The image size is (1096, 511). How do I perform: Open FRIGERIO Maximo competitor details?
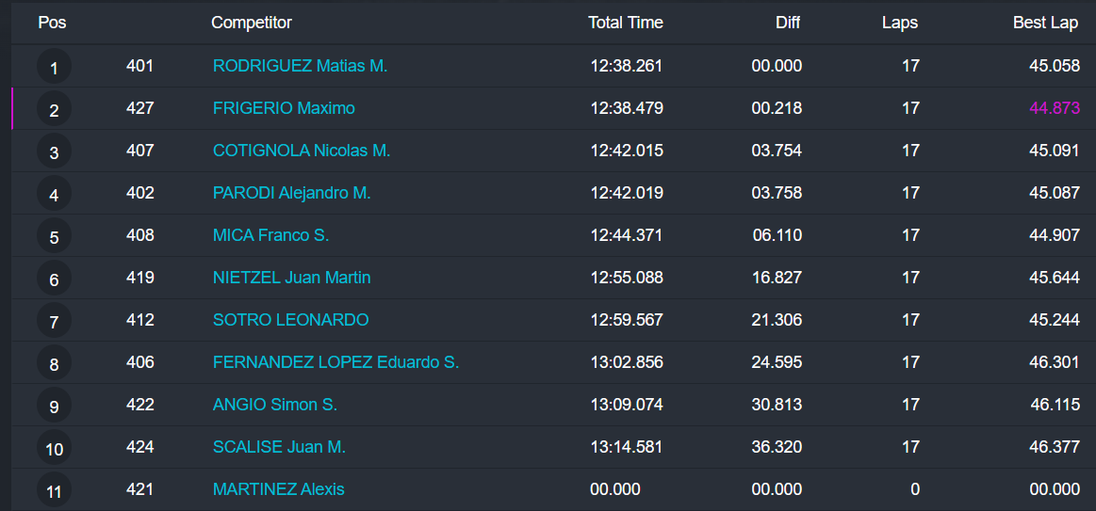tap(284, 108)
